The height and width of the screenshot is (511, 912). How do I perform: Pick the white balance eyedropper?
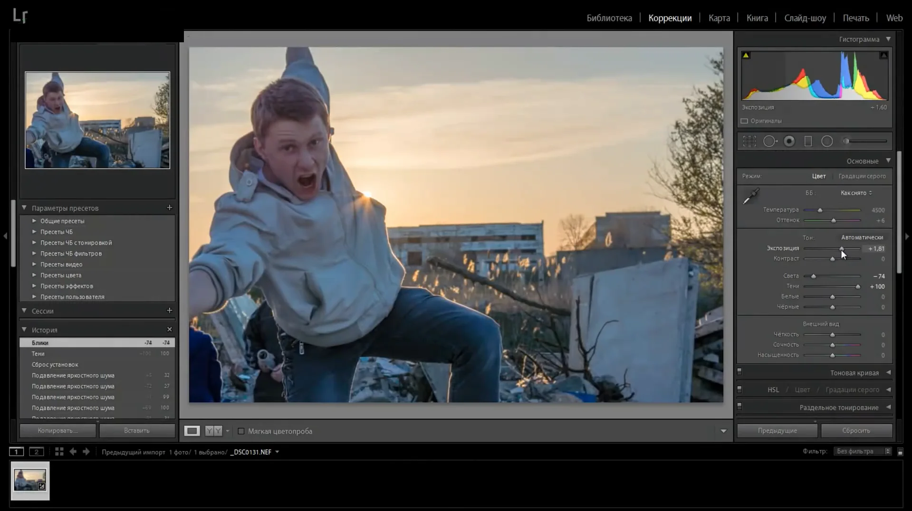tap(751, 196)
